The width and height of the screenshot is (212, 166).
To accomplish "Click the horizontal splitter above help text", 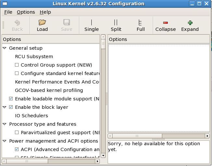I will tap(158, 139).
